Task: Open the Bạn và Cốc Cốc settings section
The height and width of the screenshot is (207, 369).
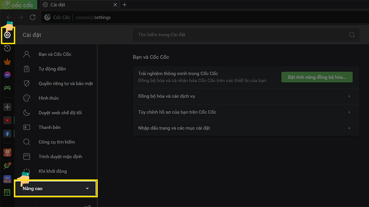Action: (x=56, y=54)
